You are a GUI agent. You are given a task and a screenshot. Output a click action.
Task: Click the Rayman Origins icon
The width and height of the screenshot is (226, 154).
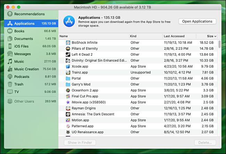coord(68,108)
